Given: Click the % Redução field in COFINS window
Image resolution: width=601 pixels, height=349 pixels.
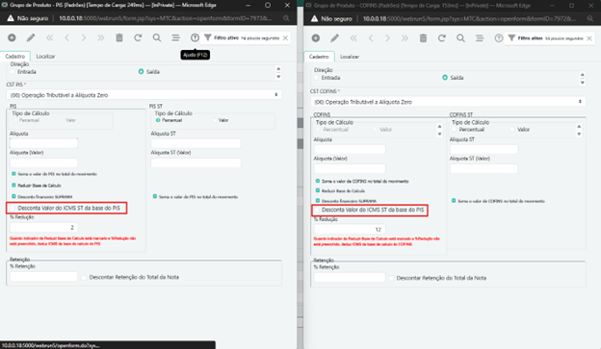Looking at the screenshot, I should (350, 229).
